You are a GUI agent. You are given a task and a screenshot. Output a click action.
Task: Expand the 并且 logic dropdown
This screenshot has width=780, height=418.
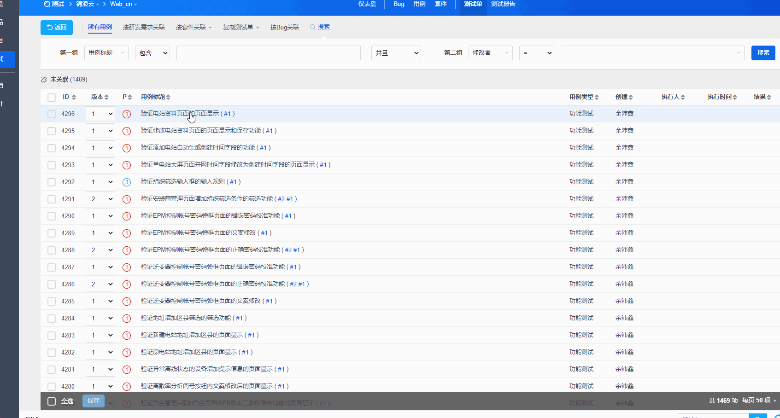396,53
